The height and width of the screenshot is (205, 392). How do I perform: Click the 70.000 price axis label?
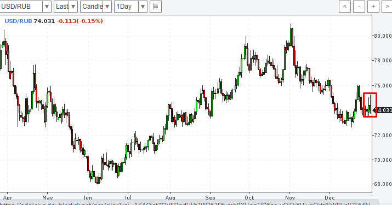coord(383,160)
